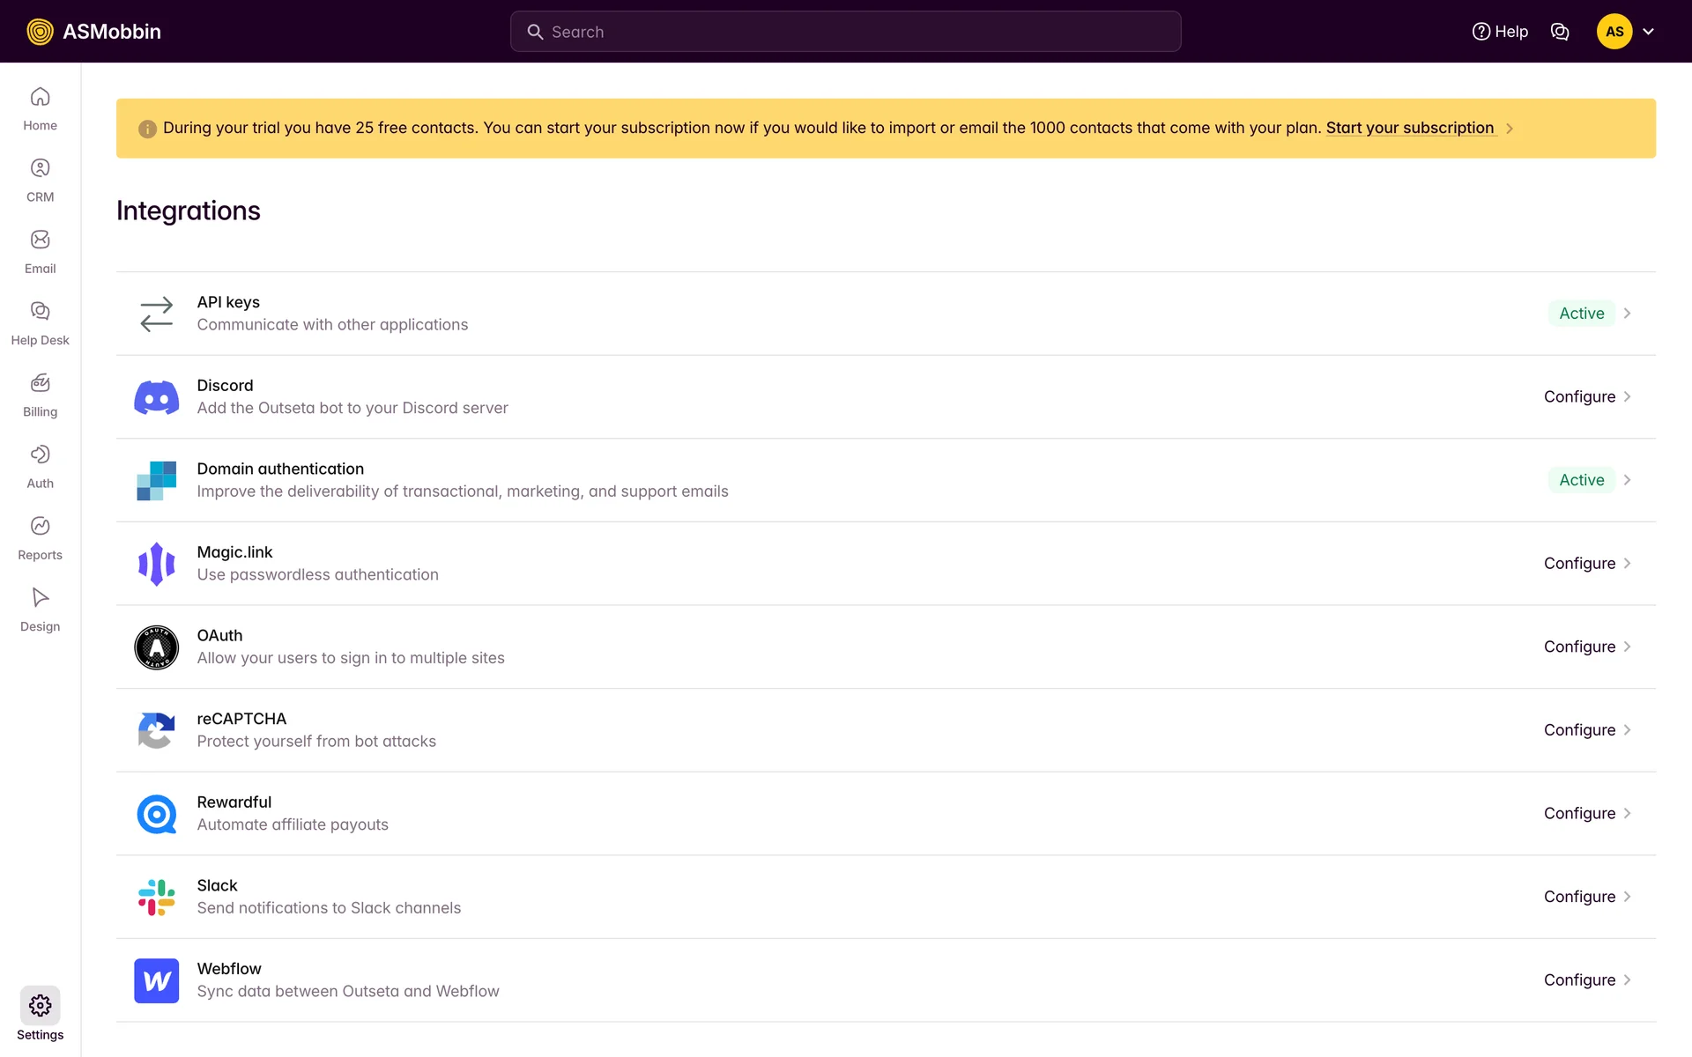Open API keys row chevron
The width and height of the screenshot is (1692, 1057).
tap(1627, 314)
